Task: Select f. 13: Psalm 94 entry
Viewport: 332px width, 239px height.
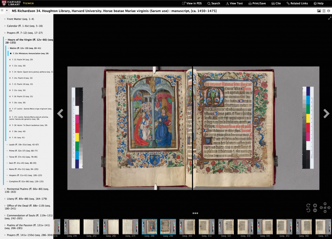Action: point(22,60)
